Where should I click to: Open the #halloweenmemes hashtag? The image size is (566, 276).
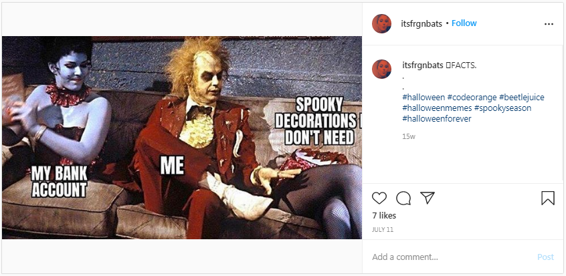tap(437, 108)
